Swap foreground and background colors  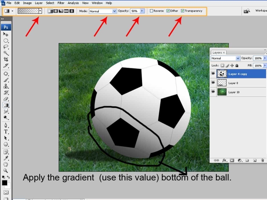8,177
